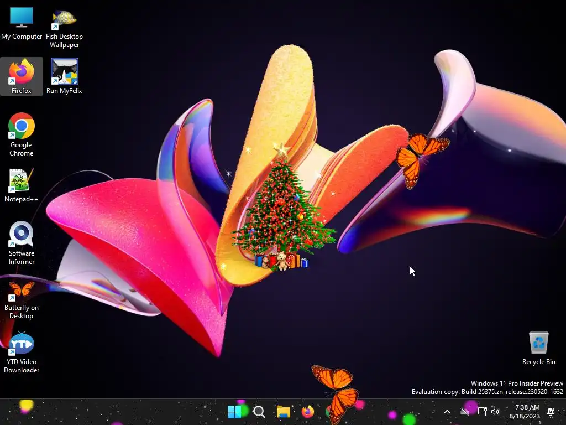
Task: Select the Software Informer shortcut
Action: tap(22, 243)
